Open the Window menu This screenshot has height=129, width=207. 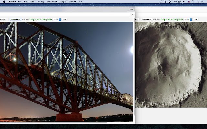(x=72, y=2)
